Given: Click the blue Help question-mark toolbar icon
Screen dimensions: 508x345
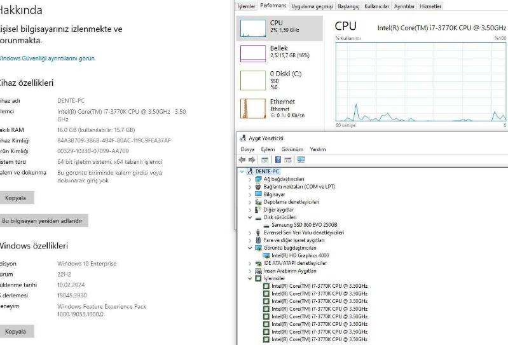Looking at the screenshot, I should click(278, 159).
